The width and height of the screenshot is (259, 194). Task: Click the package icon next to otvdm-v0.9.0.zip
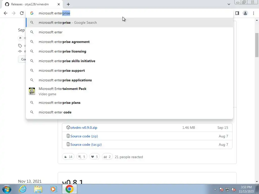tap(68, 127)
